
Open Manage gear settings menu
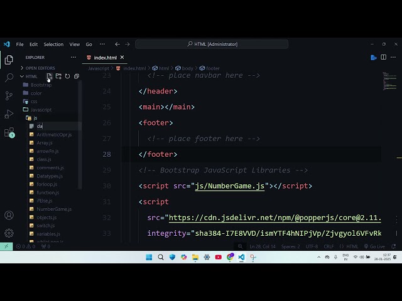click(9, 233)
